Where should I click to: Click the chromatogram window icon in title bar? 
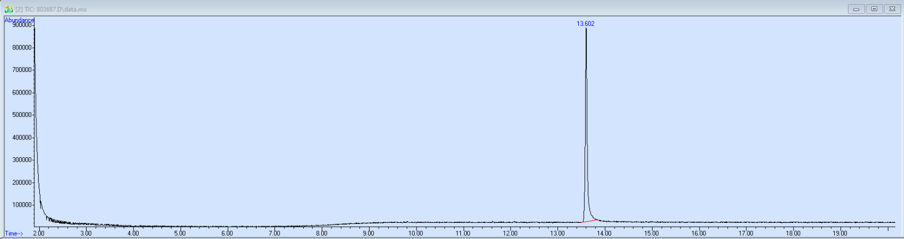pyautogui.click(x=9, y=9)
